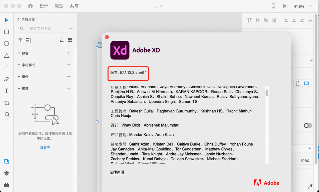This screenshot has height=192, width=319.
Task: Collapse the 颜色 section in document assets
Action: [x=19, y=53]
